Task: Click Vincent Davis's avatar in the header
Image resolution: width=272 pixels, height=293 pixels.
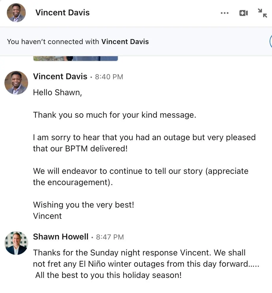Action: coord(16,13)
